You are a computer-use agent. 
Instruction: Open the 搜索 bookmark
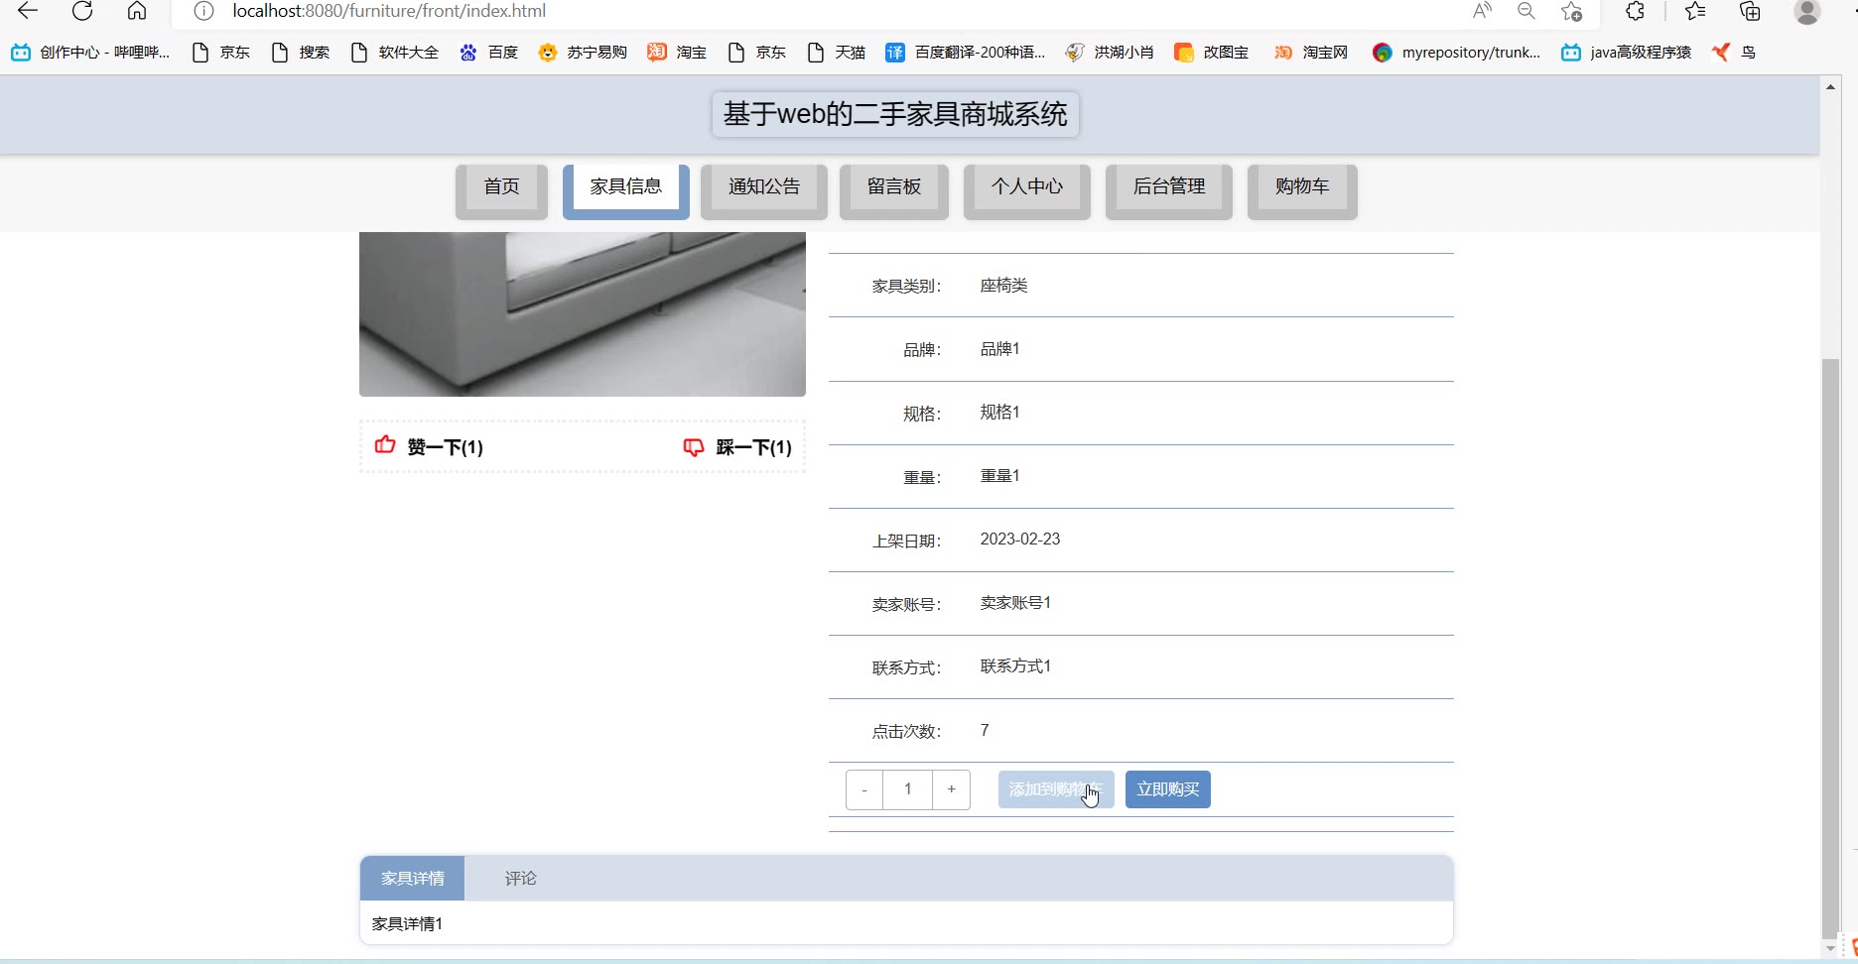click(301, 53)
